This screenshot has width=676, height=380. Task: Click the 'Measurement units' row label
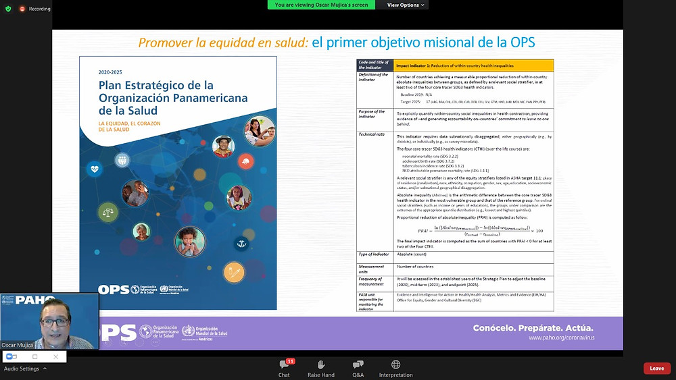[370, 269]
